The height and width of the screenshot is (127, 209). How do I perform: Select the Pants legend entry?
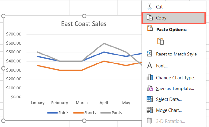(x=111, y=113)
